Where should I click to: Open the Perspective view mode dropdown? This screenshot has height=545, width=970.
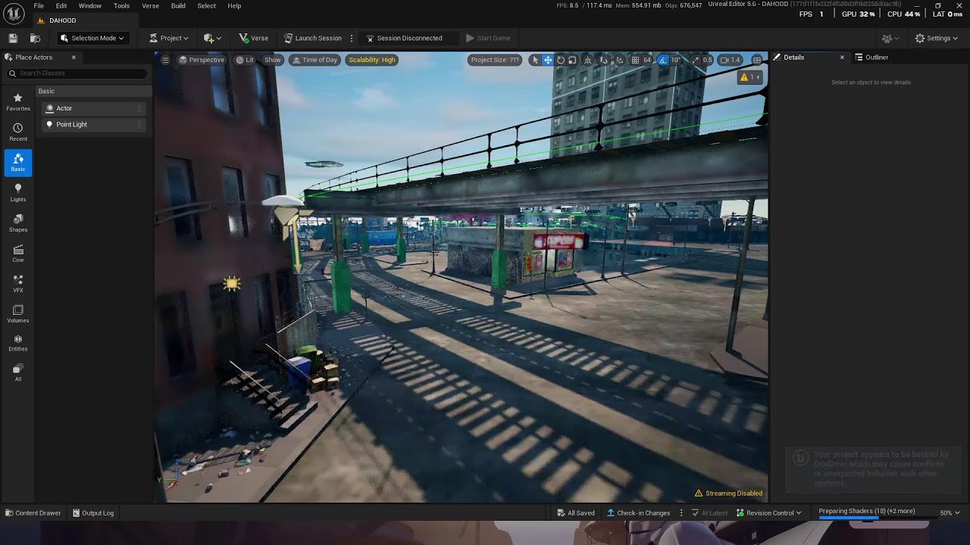coord(202,60)
